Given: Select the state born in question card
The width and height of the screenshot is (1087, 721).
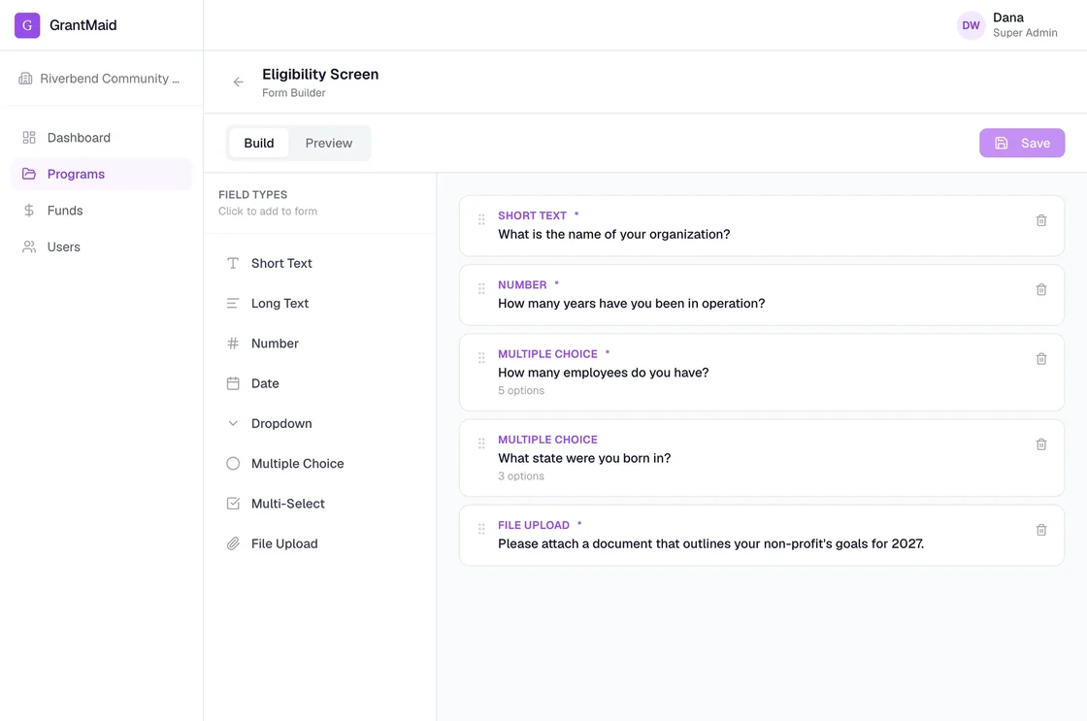Looking at the screenshot, I should [761, 458].
